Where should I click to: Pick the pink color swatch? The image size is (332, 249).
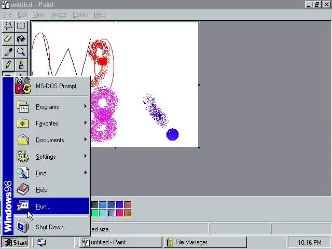tap(120, 213)
